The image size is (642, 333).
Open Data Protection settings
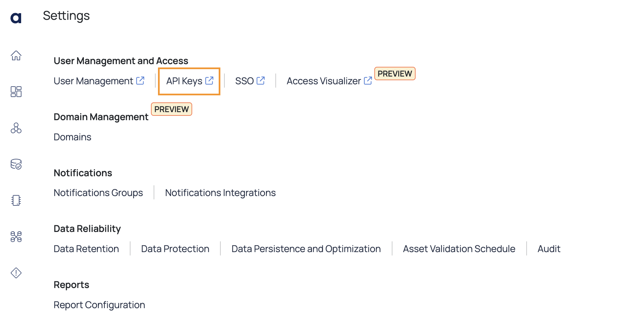(175, 249)
